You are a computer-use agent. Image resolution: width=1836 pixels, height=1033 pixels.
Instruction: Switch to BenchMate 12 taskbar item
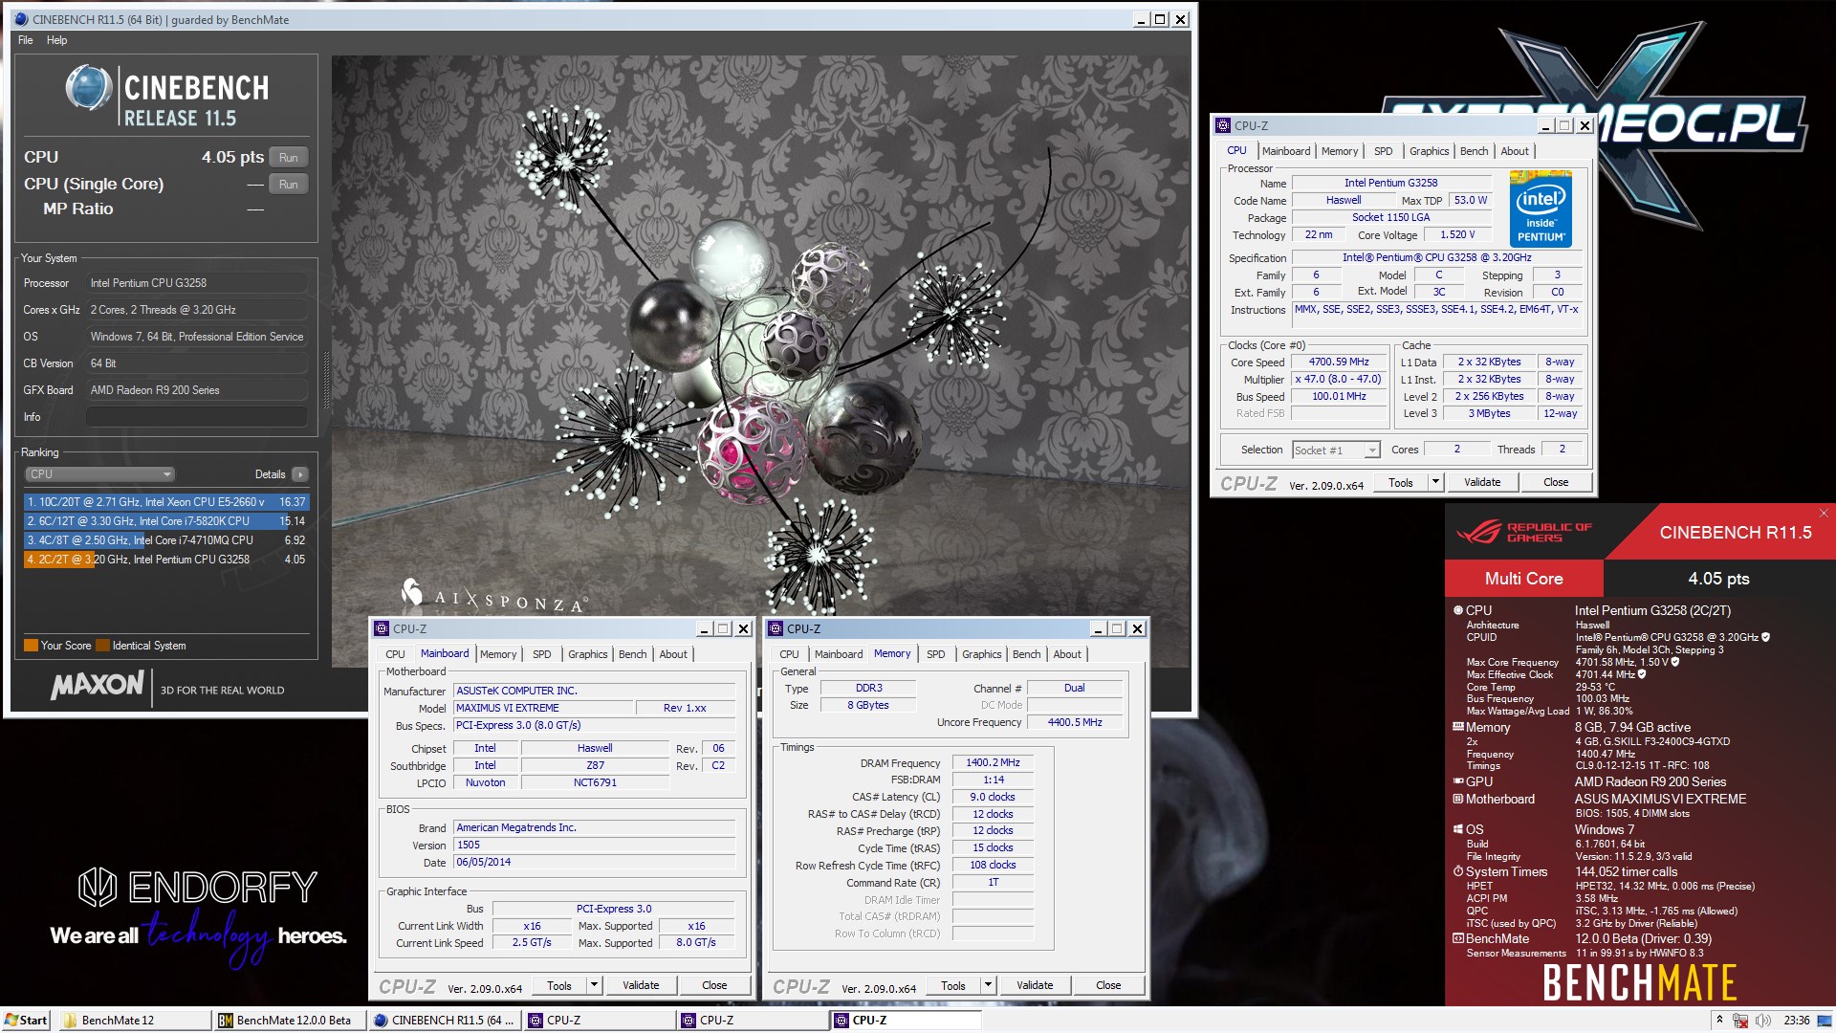click(136, 1021)
